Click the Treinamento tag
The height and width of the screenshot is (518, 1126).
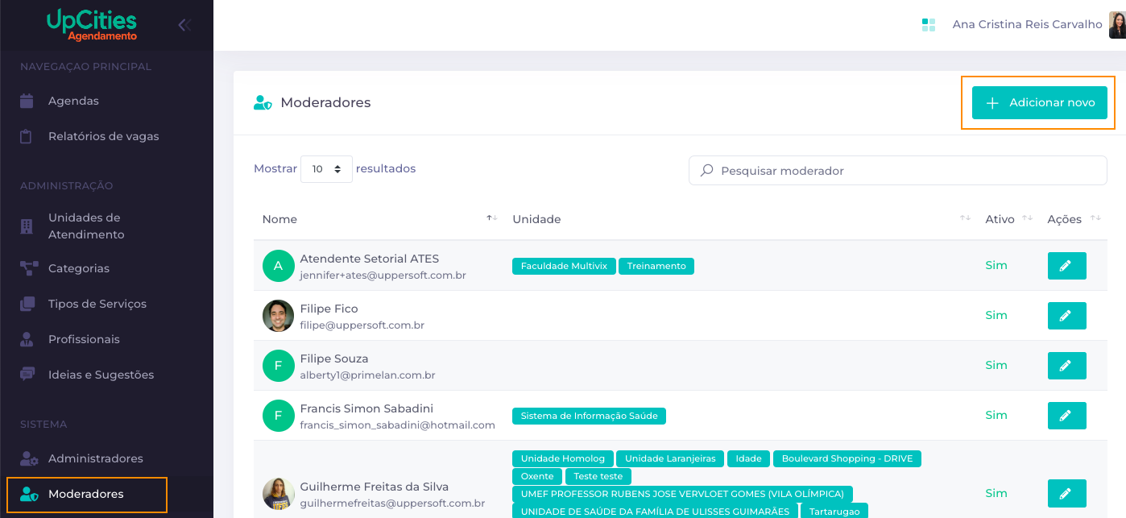click(x=656, y=266)
